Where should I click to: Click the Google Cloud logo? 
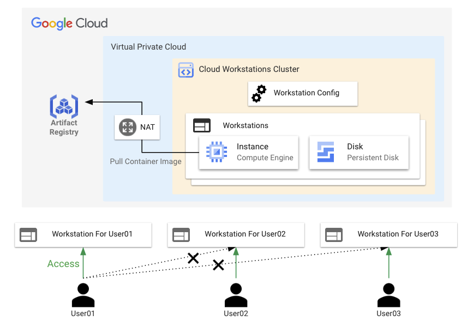point(69,23)
